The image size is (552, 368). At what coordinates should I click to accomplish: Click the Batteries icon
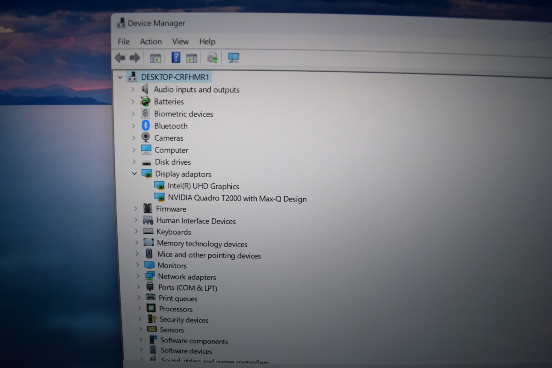tap(145, 101)
